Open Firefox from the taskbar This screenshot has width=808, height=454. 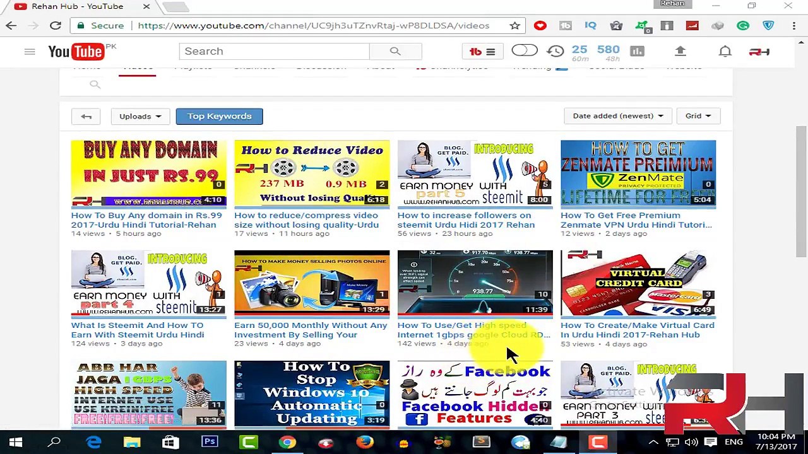(x=365, y=443)
